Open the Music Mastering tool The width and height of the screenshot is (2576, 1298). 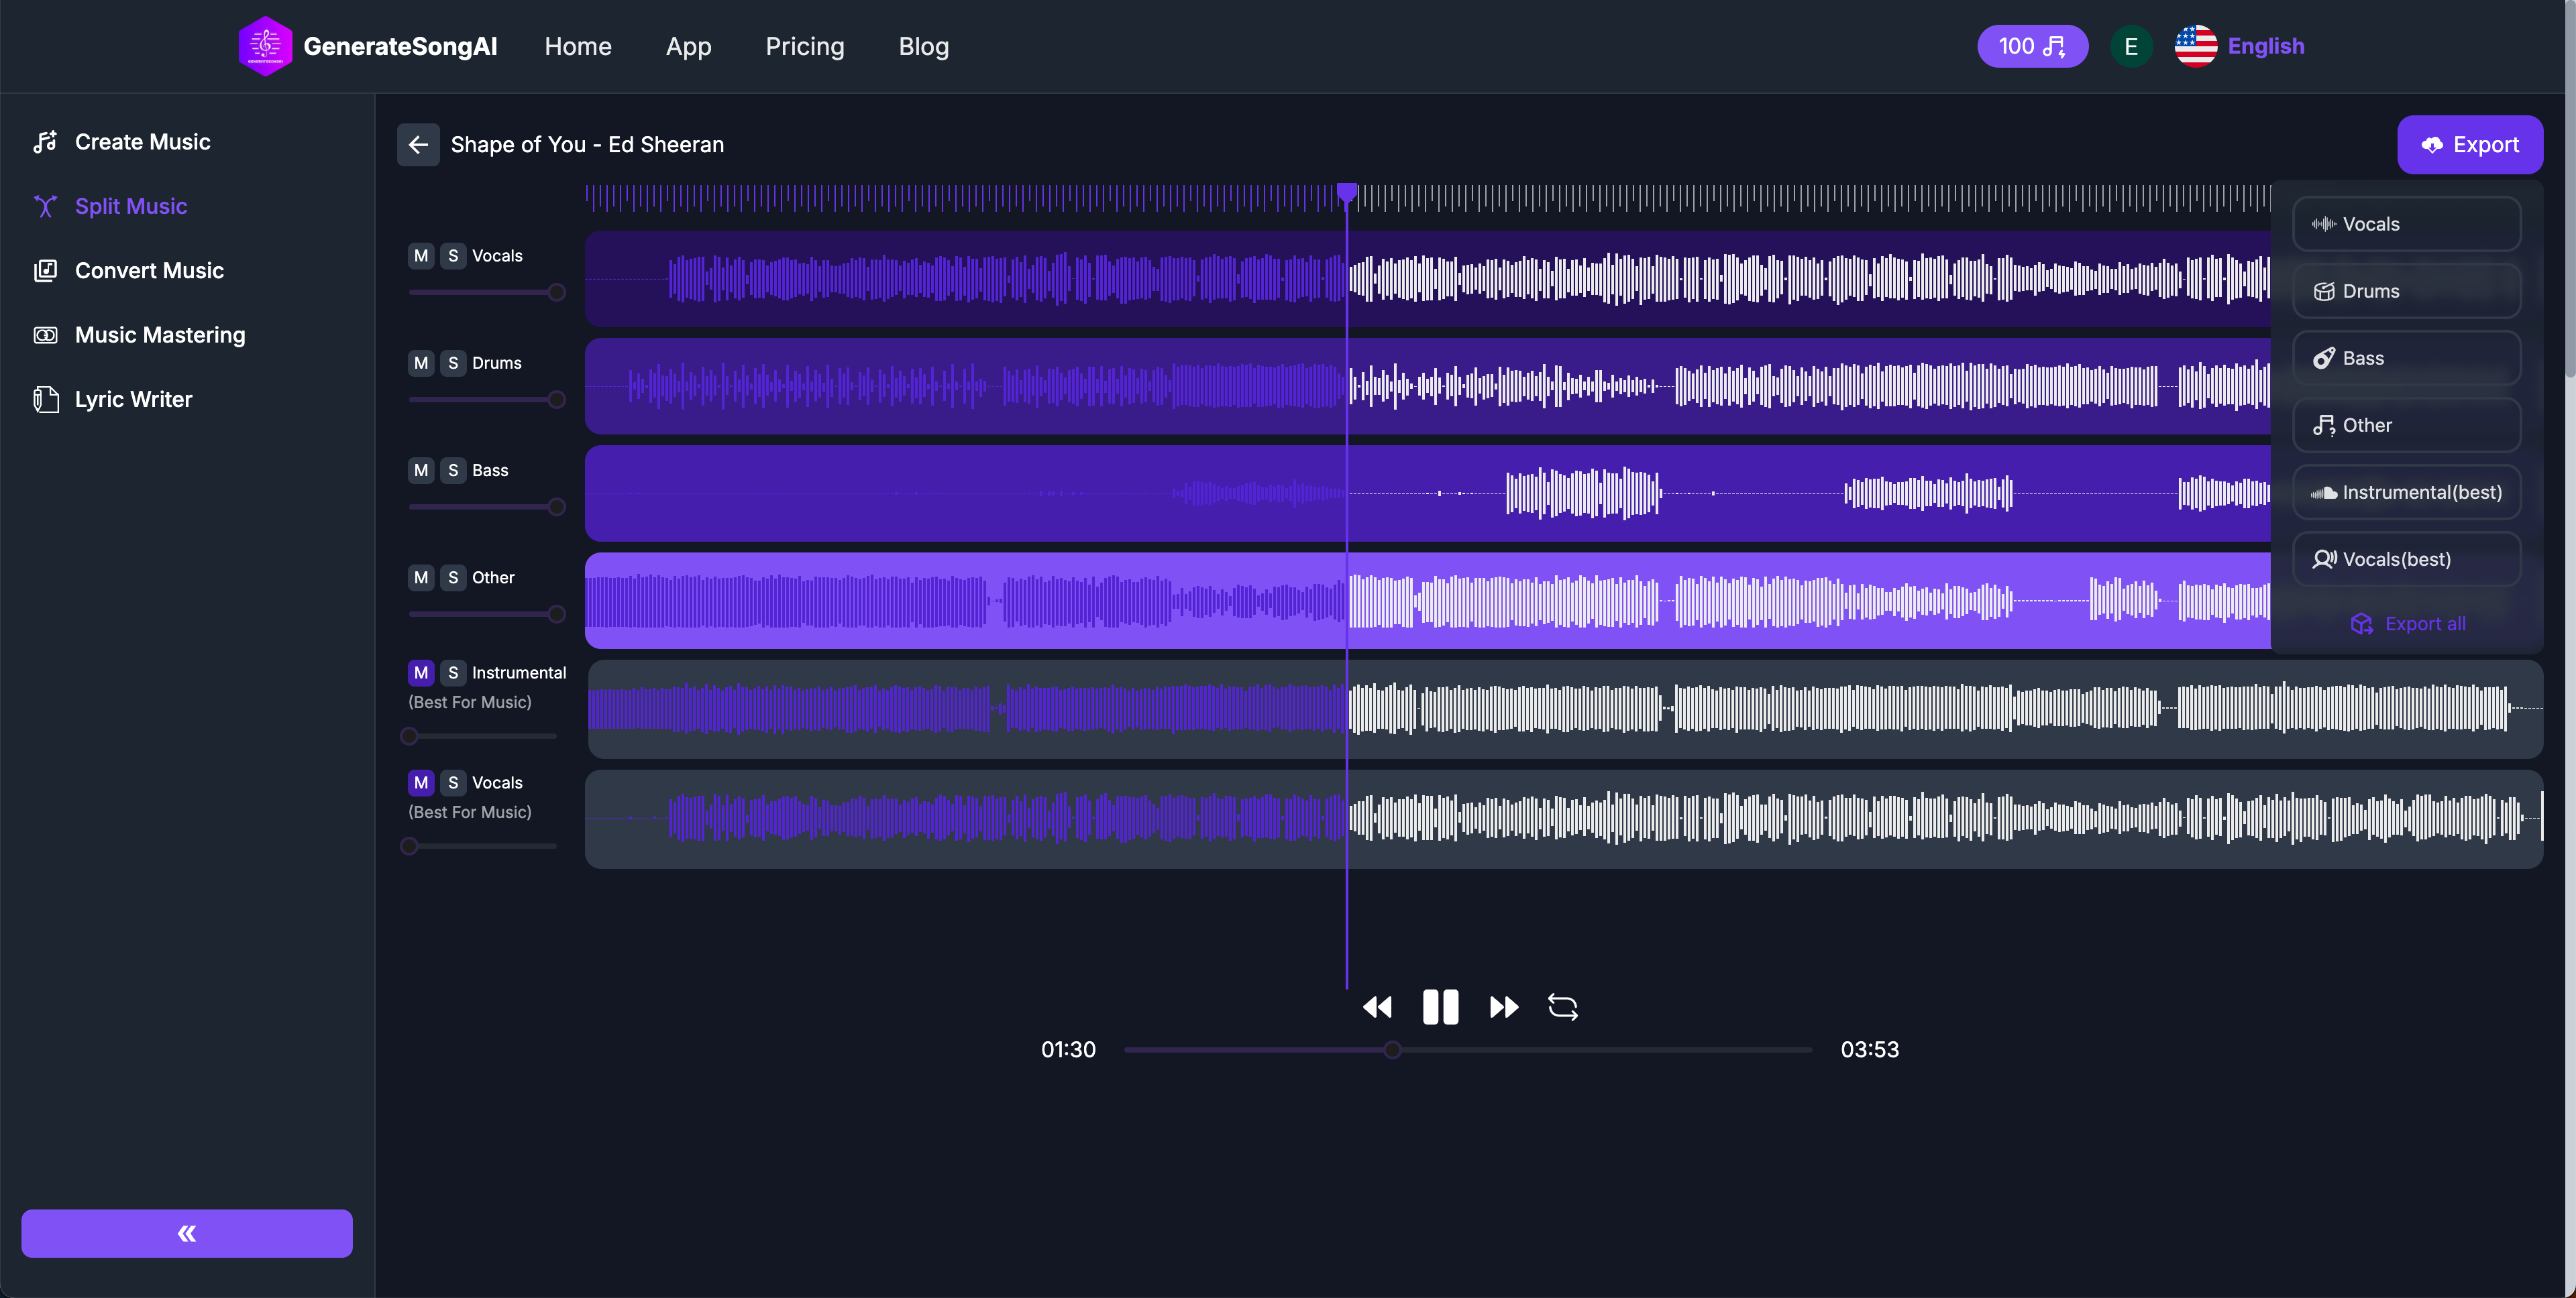click(x=160, y=335)
